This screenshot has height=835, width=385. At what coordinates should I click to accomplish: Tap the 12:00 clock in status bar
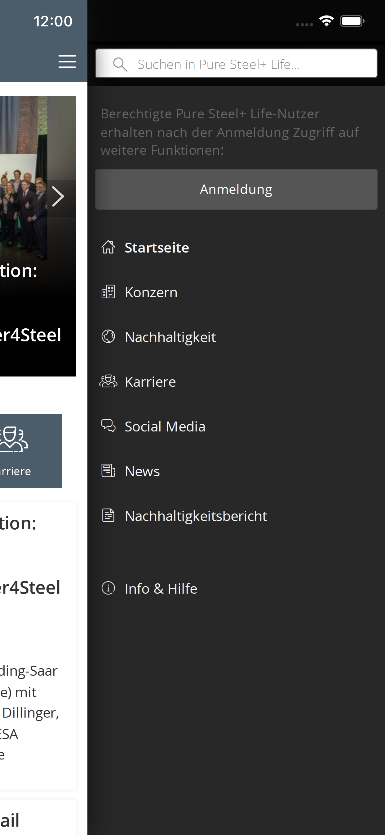53,21
